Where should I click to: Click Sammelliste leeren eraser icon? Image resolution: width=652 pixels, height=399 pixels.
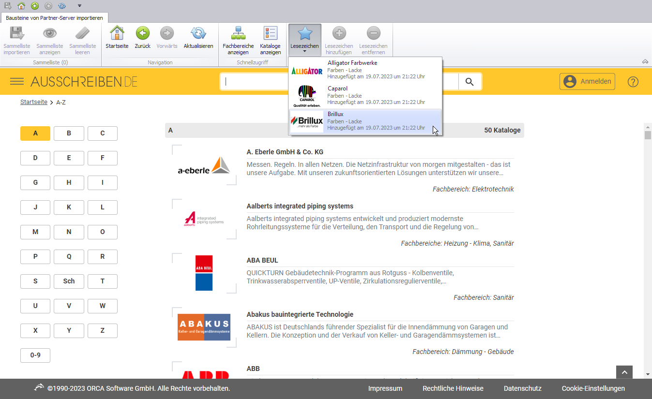tap(83, 33)
